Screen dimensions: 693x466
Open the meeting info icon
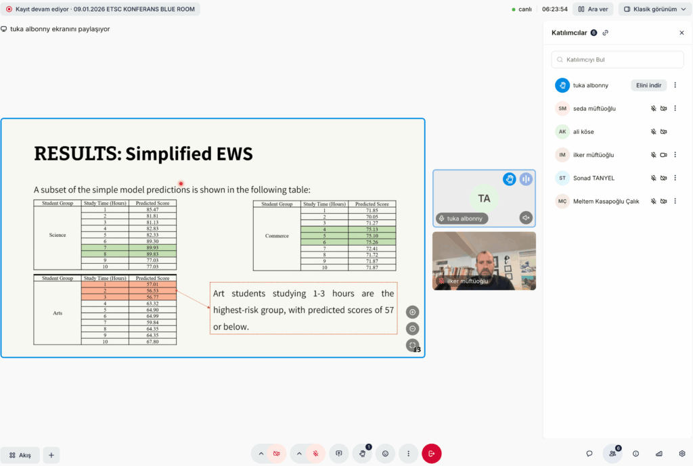(x=635, y=454)
